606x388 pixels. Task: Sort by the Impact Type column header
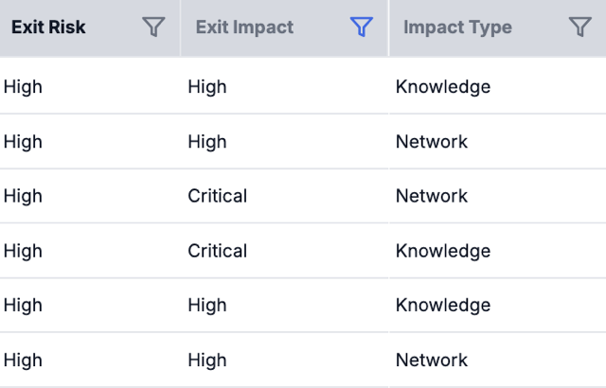click(x=457, y=27)
